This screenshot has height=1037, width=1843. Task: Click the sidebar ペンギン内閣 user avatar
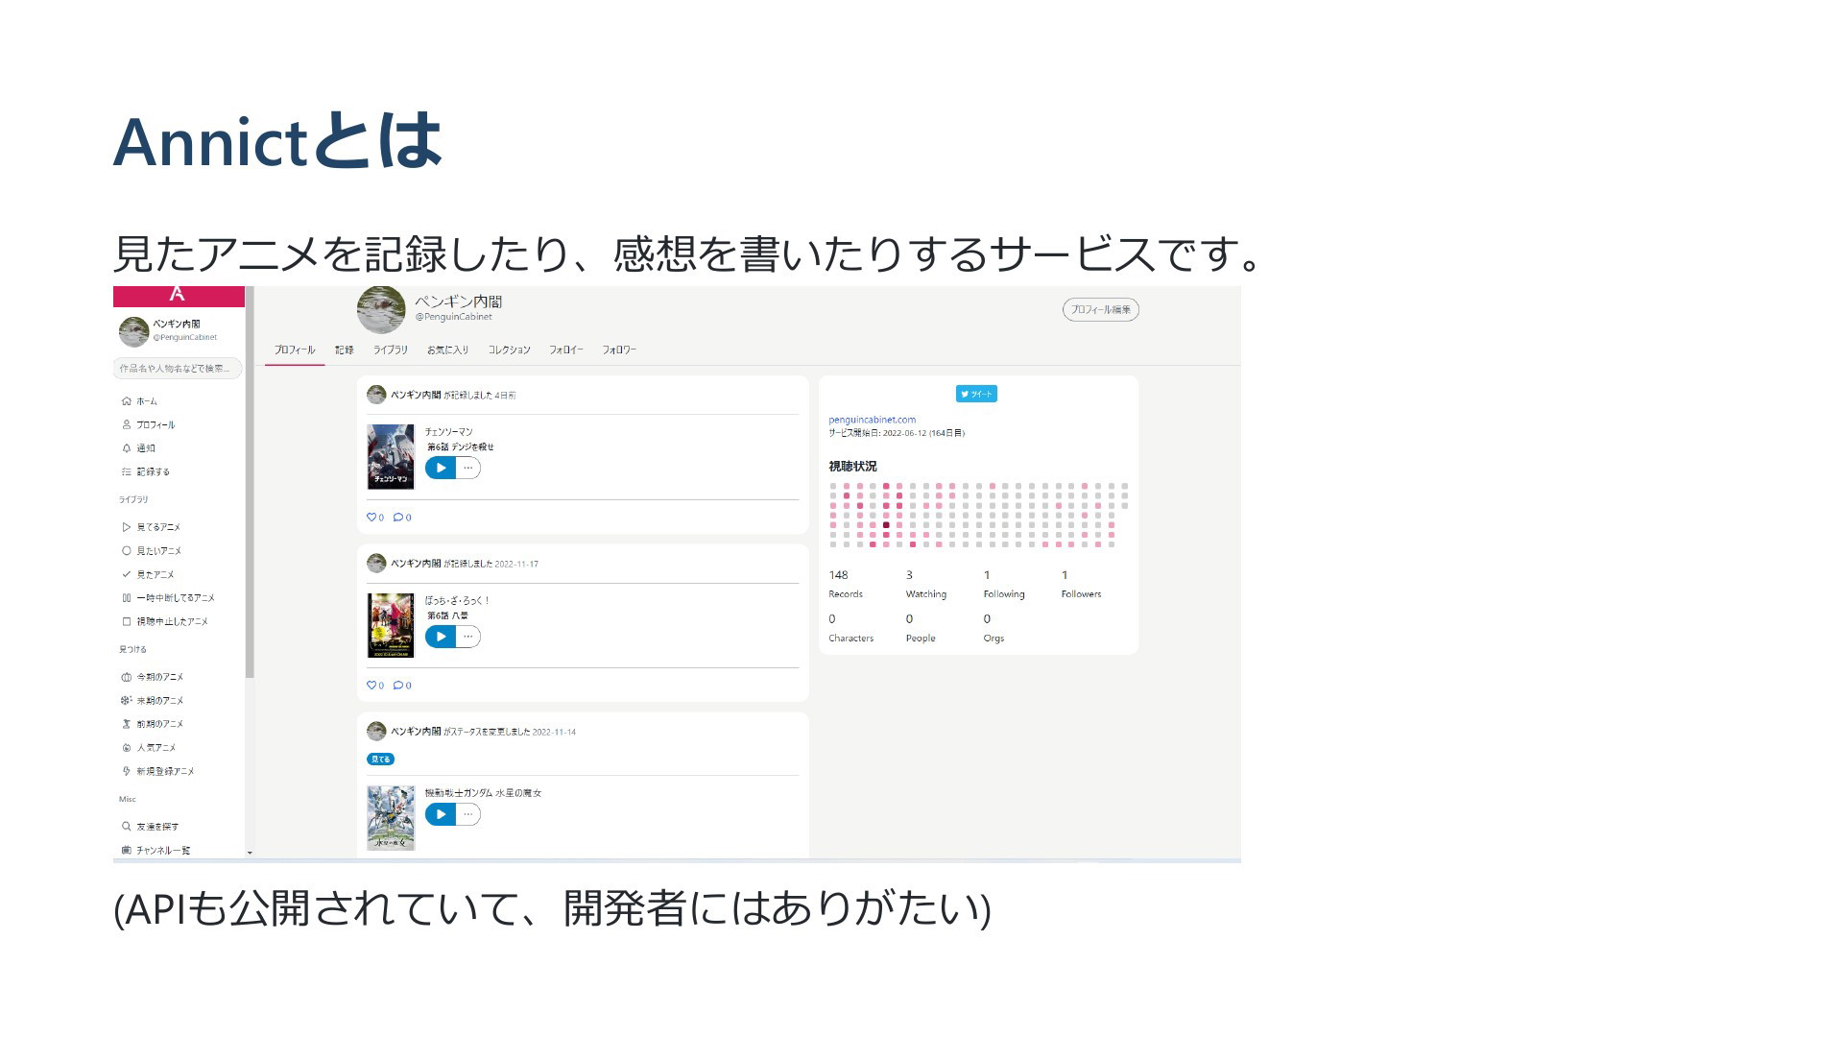(133, 331)
